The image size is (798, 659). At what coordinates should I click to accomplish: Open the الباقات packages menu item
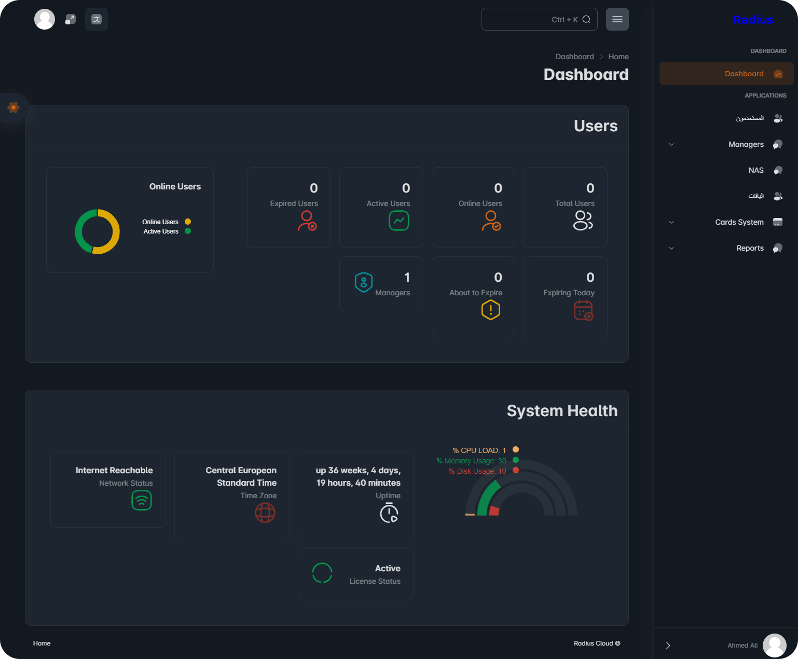pyautogui.click(x=726, y=196)
